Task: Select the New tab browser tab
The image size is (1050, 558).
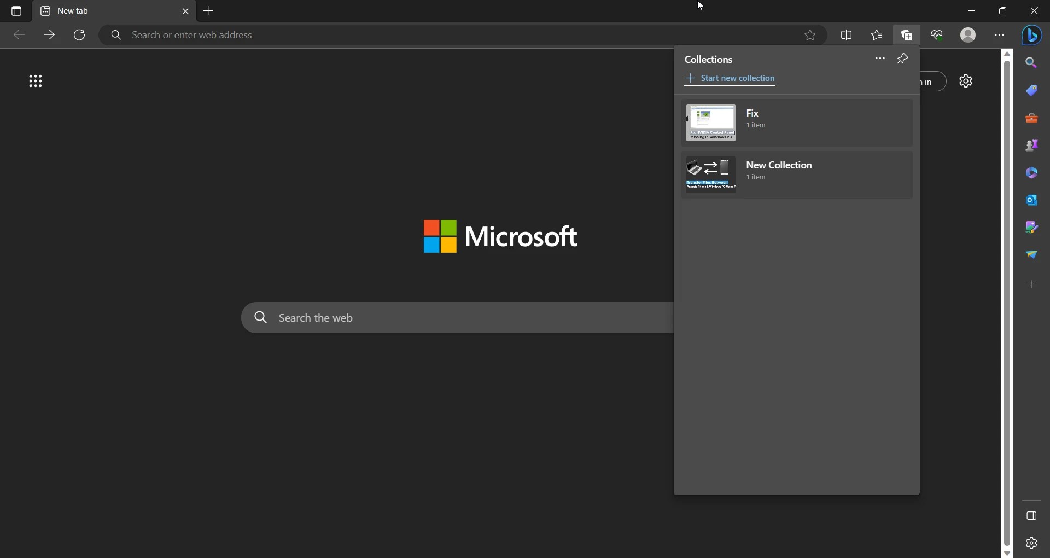Action: [114, 11]
